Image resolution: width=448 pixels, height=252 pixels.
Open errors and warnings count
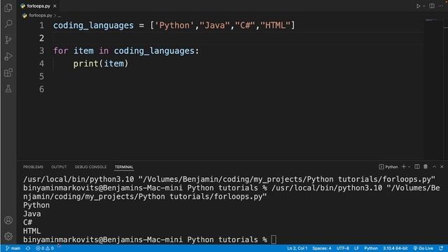pos(45,248)
